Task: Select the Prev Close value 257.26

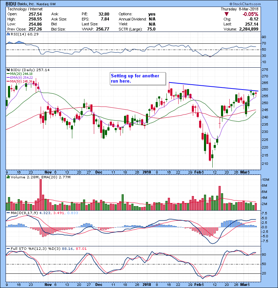Action: click(35, 29)
